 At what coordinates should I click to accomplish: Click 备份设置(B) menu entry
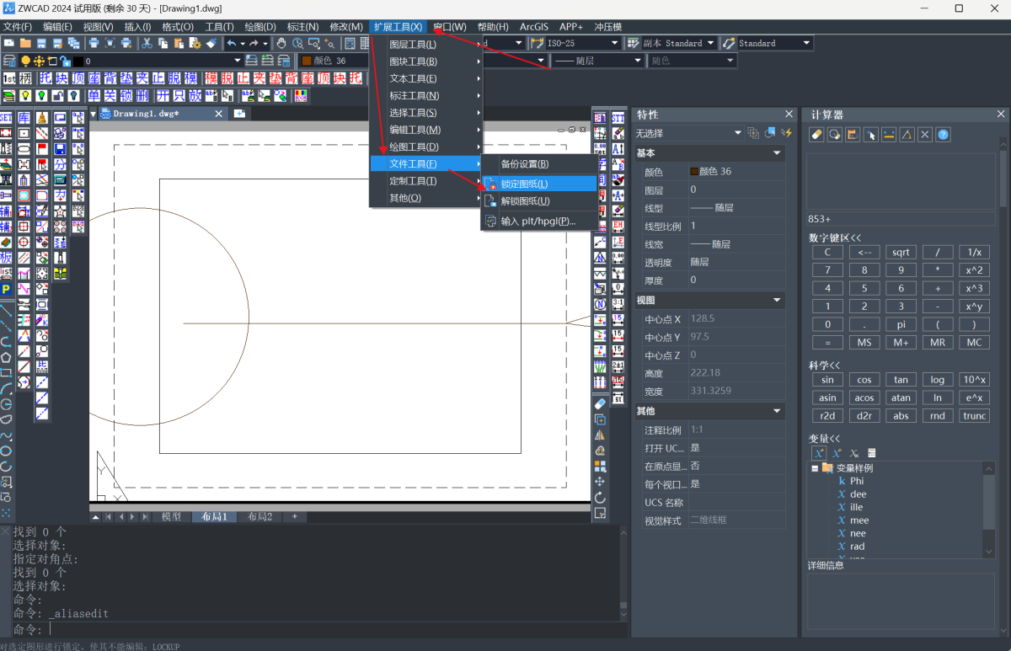[x=538, y=164]
